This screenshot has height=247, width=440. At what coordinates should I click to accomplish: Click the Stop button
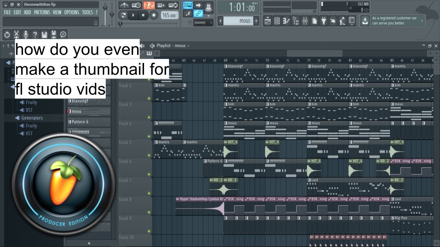(143, 15)
